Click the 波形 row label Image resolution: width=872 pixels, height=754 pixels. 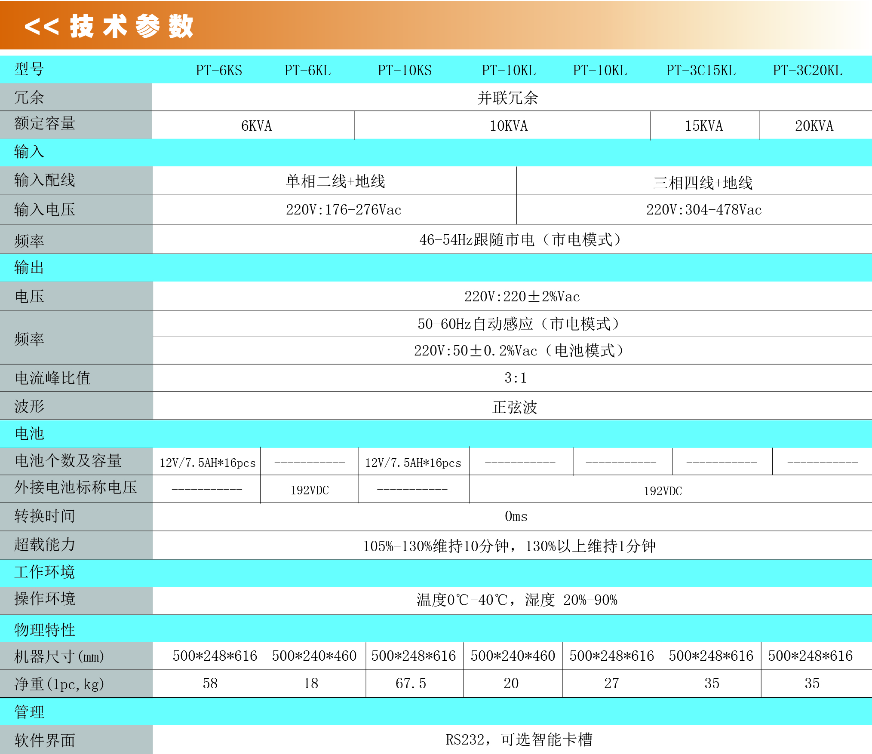[29, 406]
